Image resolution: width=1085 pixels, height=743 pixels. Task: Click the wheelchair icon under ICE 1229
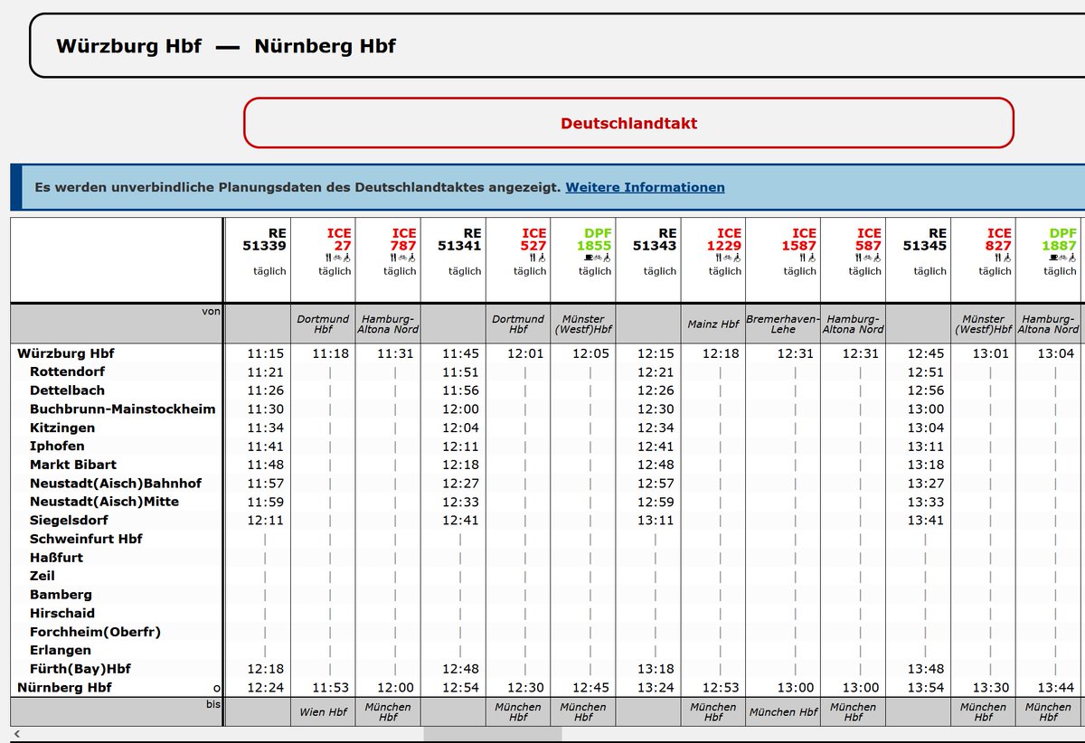[x=738, y=258]
